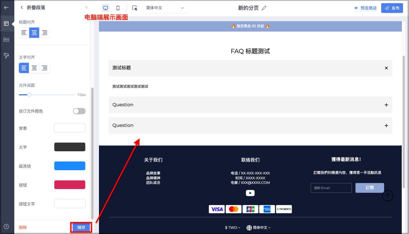Click the 发布 publish button
The height and width of the screenshot is (234, 409).
392,8
